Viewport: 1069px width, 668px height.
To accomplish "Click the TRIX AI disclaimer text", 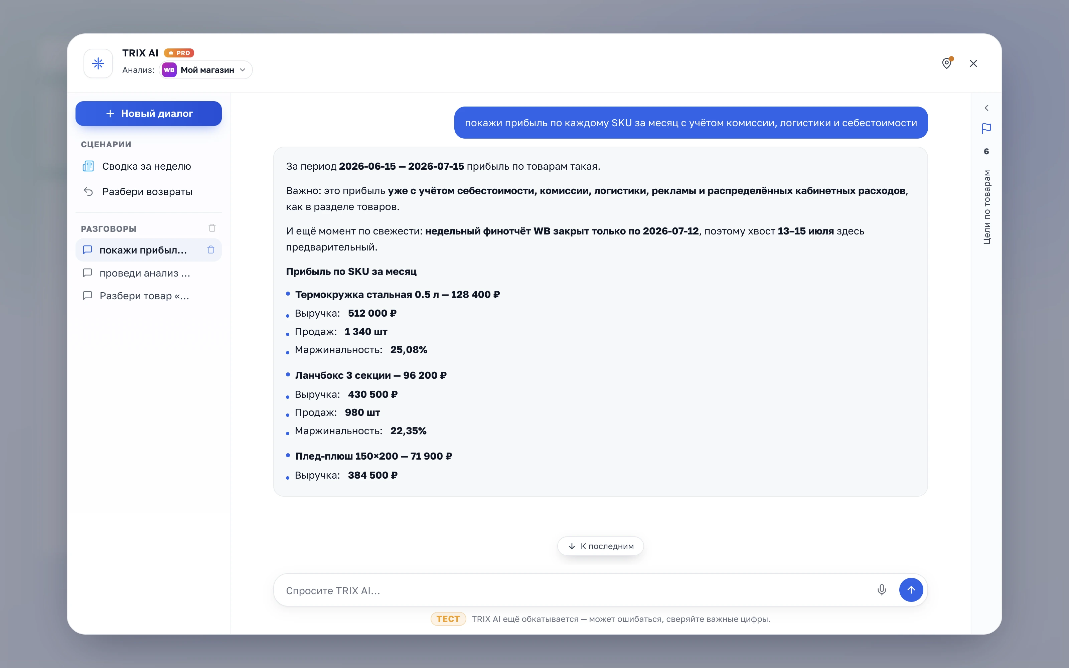I will click(621, 619).
